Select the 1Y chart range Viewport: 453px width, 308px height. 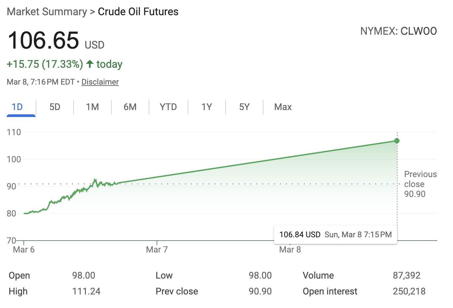pos(206,107)
